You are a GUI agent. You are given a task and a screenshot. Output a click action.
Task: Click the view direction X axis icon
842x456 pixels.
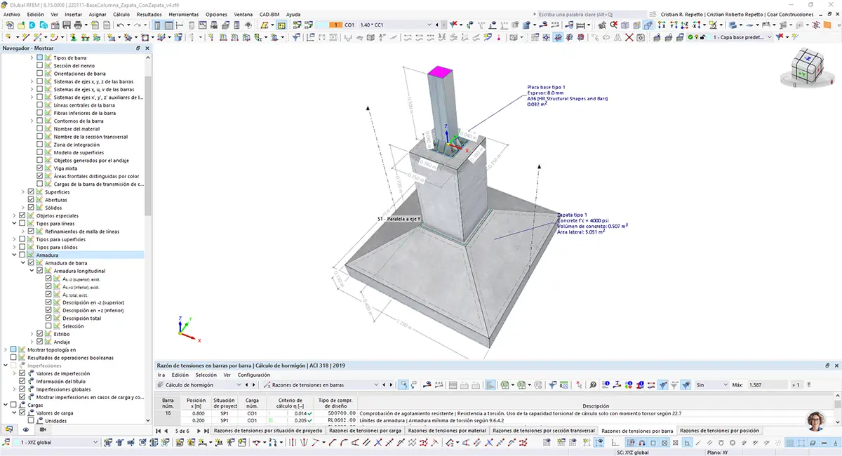(x=662, y=25)
